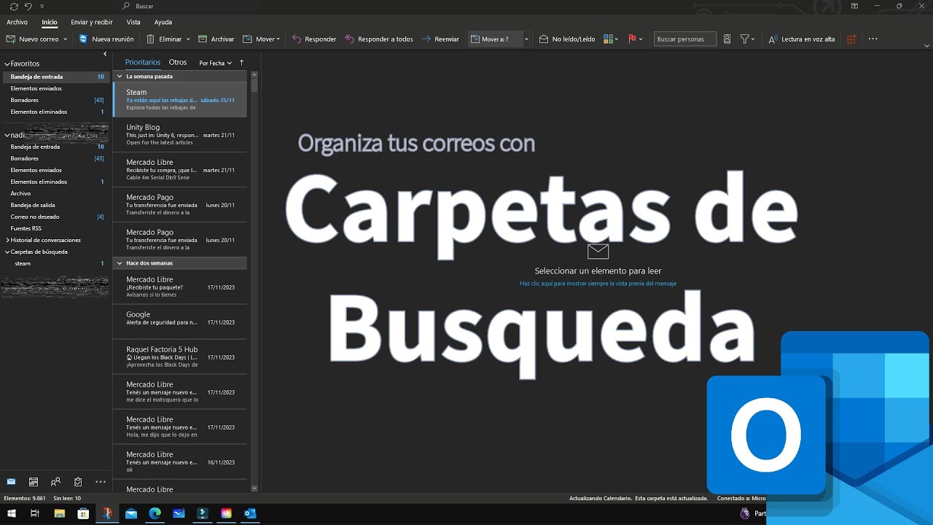Switch to Tasks view icon
The height and width of the screenshot is (525, 933).
click(78, 482)
